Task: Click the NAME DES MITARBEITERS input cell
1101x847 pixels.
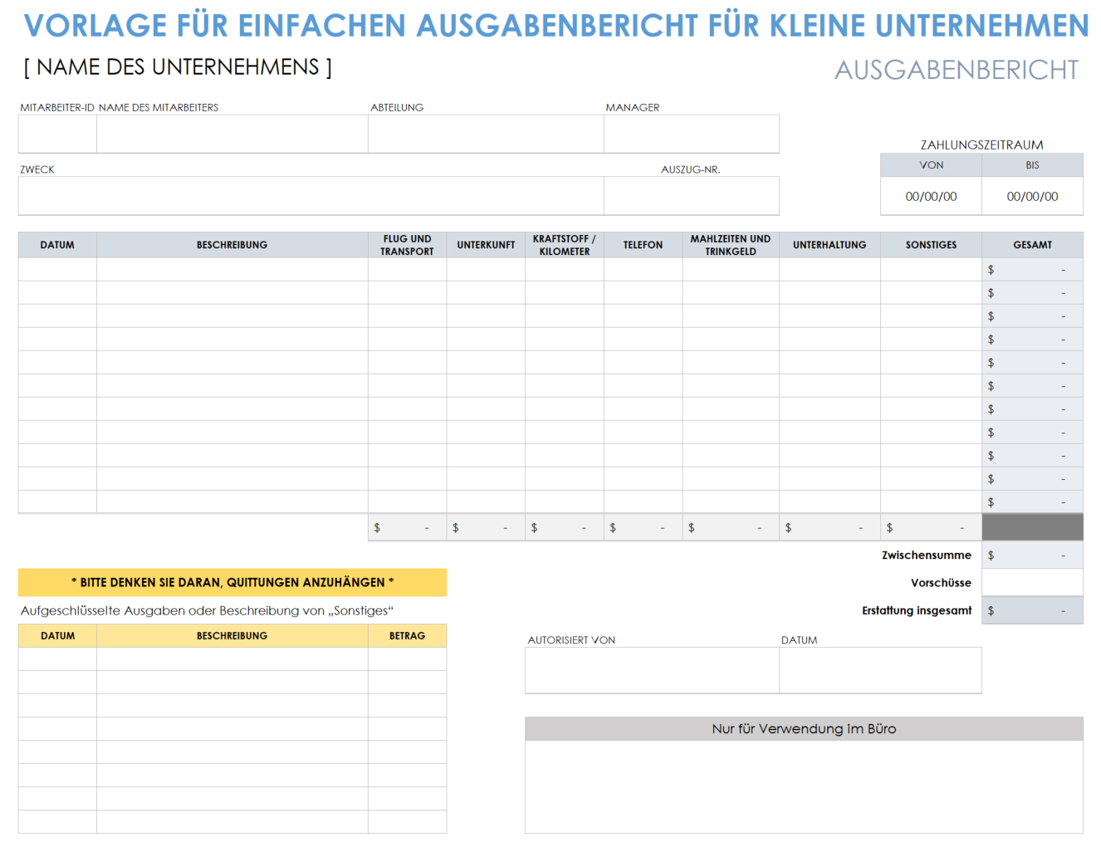Action: (x=232, y=134)
